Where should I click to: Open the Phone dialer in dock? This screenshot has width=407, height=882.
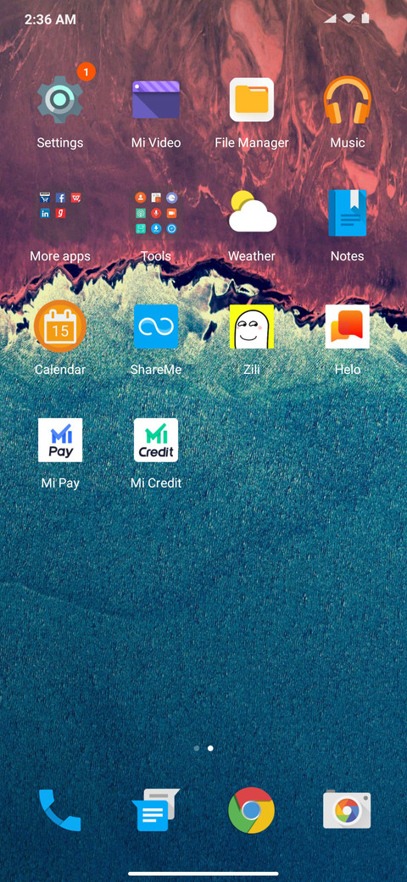click(59, 810)
